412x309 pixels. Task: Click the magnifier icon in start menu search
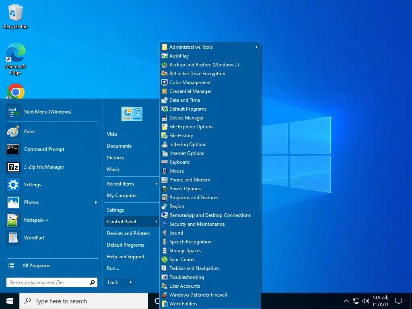tap(92, 282)
